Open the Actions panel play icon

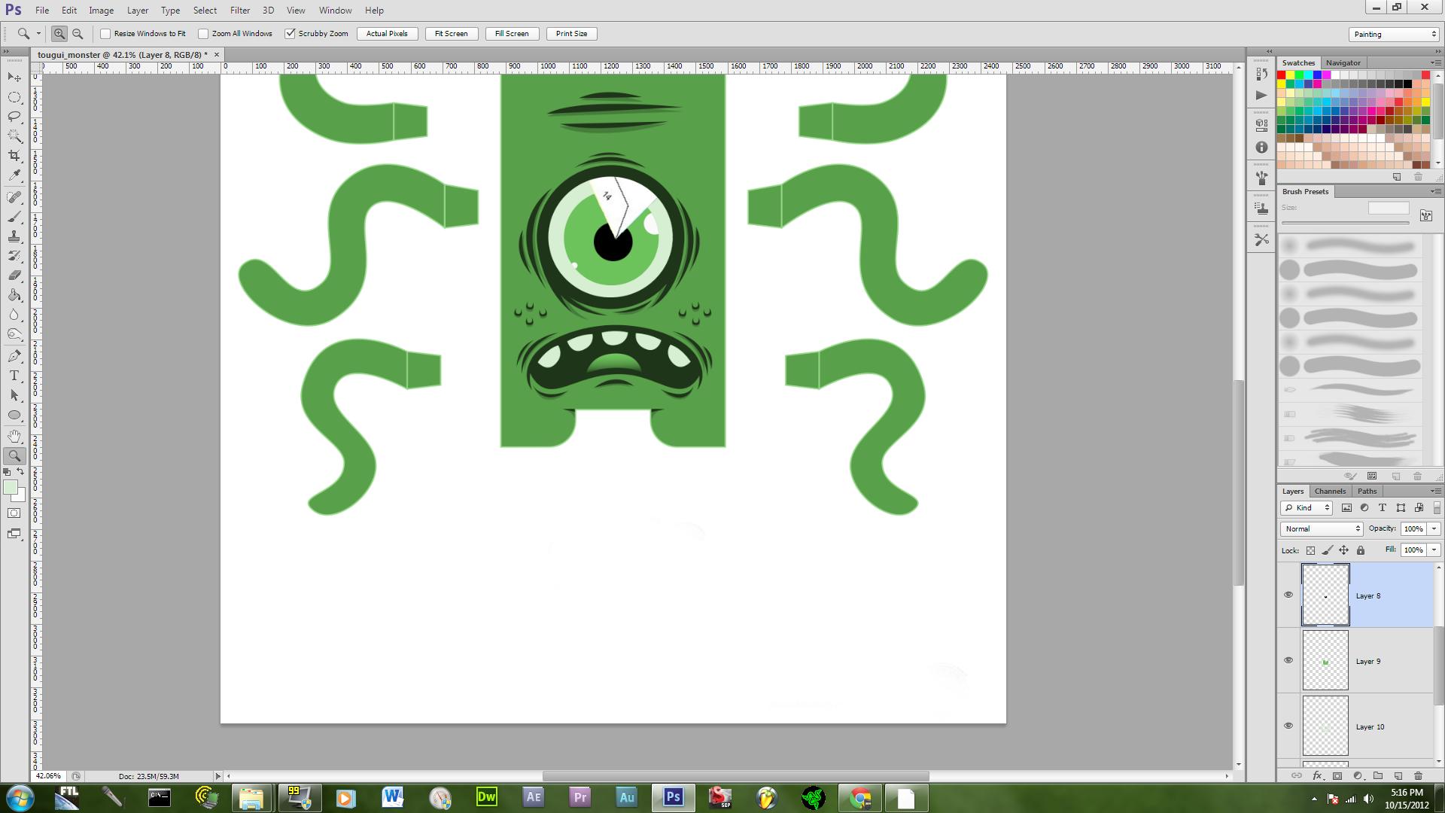pyautogui.click(x=1262, y=96)
